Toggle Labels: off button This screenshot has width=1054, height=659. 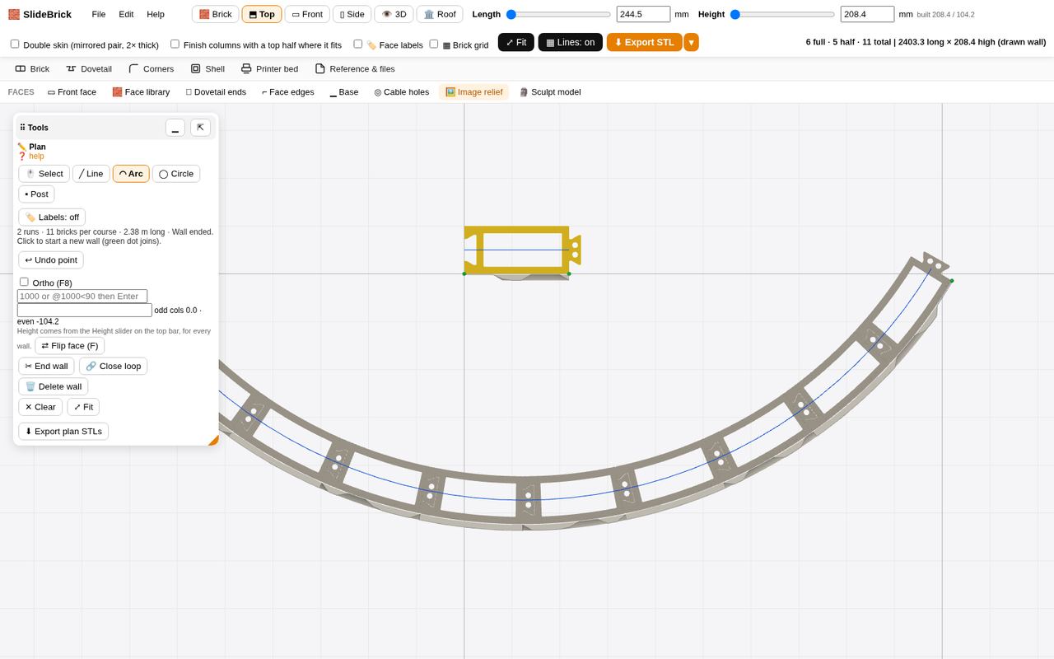pos(52,217)
